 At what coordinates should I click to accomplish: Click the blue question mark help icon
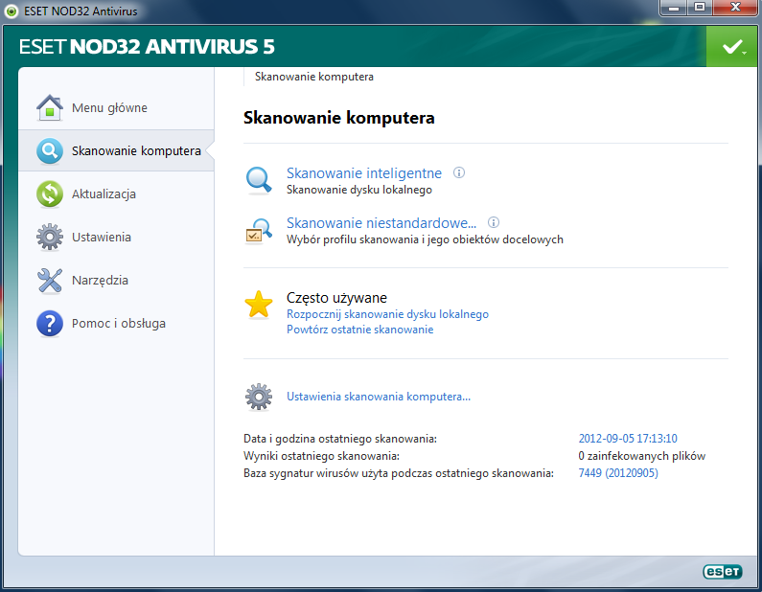click(x=50, y=324)
